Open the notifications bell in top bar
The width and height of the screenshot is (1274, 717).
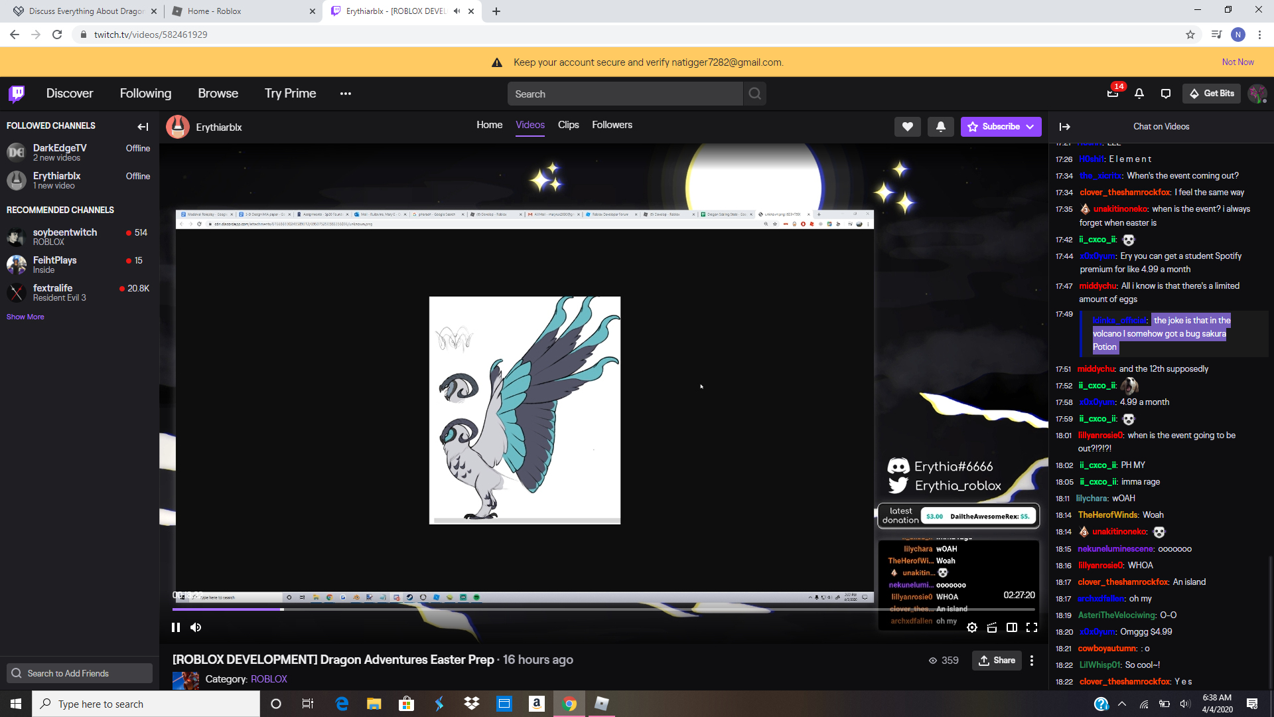click(1139, 94)
